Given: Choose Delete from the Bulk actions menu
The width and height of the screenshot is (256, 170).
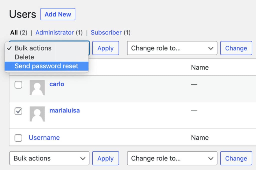Looking at the screenshot, I should (24, 57).
